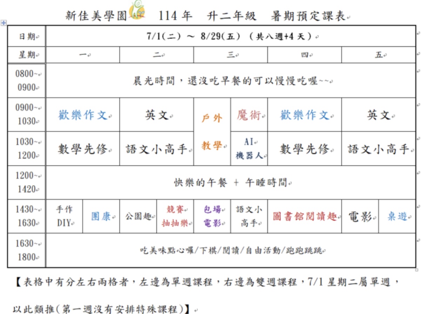Place cursor in 手作DIY cell

pyautogui.click(x=64, y=216)
